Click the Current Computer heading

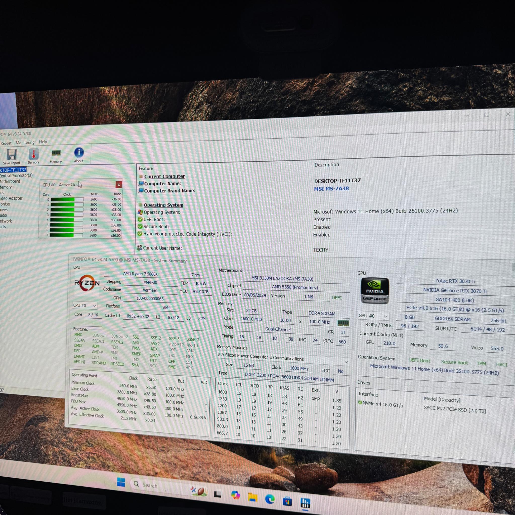pos(164,176)
